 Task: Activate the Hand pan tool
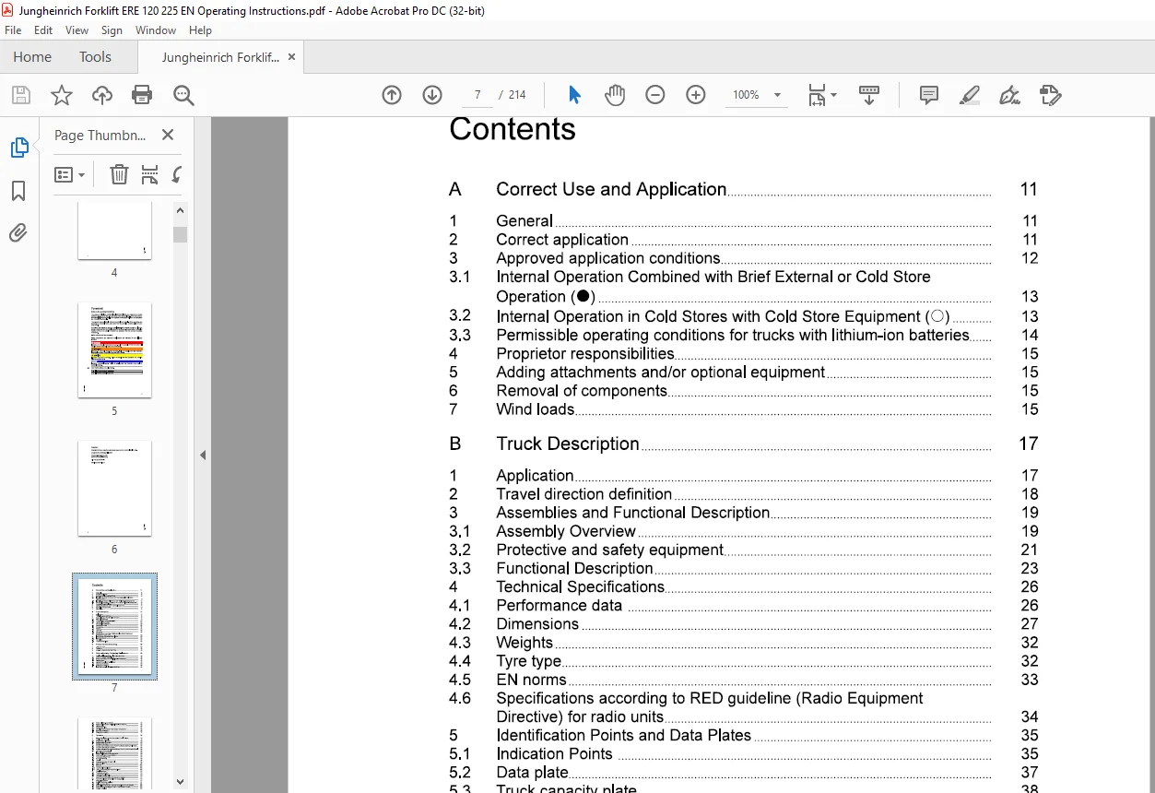coord(615,95)
